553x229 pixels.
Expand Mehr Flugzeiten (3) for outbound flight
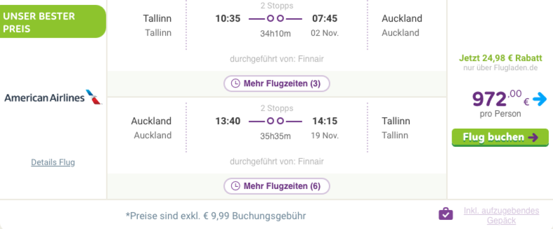tap(276, 84)
